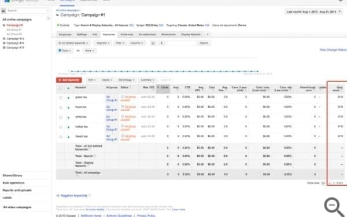
Task: Expand the Negative keywords section
Action: click(x=73, y=196)
